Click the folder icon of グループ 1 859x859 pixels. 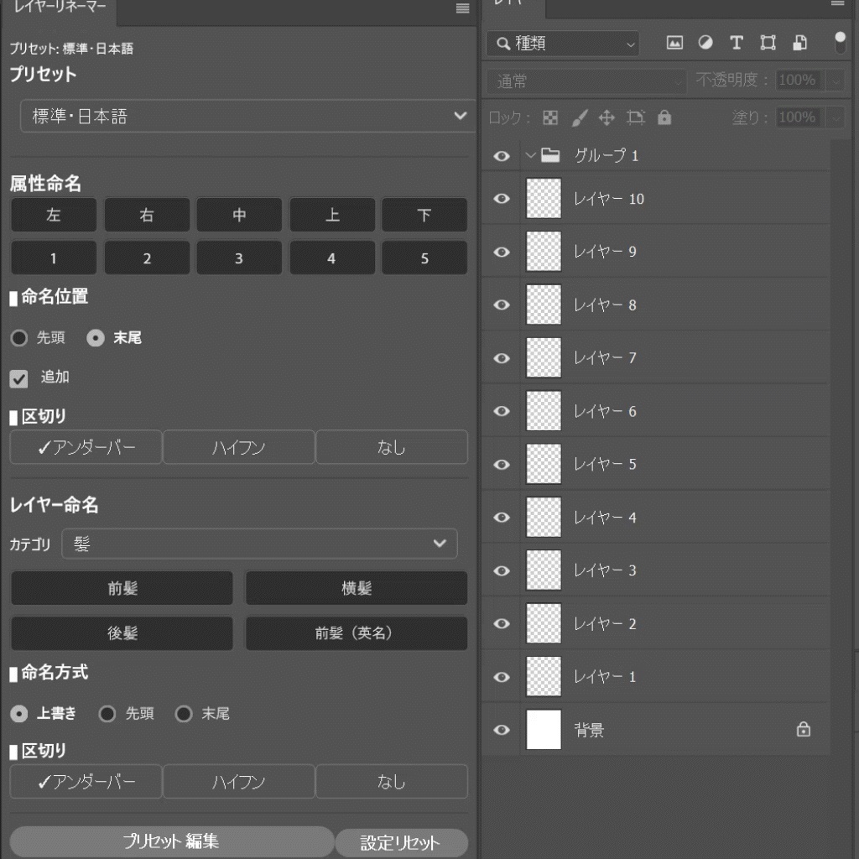[x=550, y=155]
